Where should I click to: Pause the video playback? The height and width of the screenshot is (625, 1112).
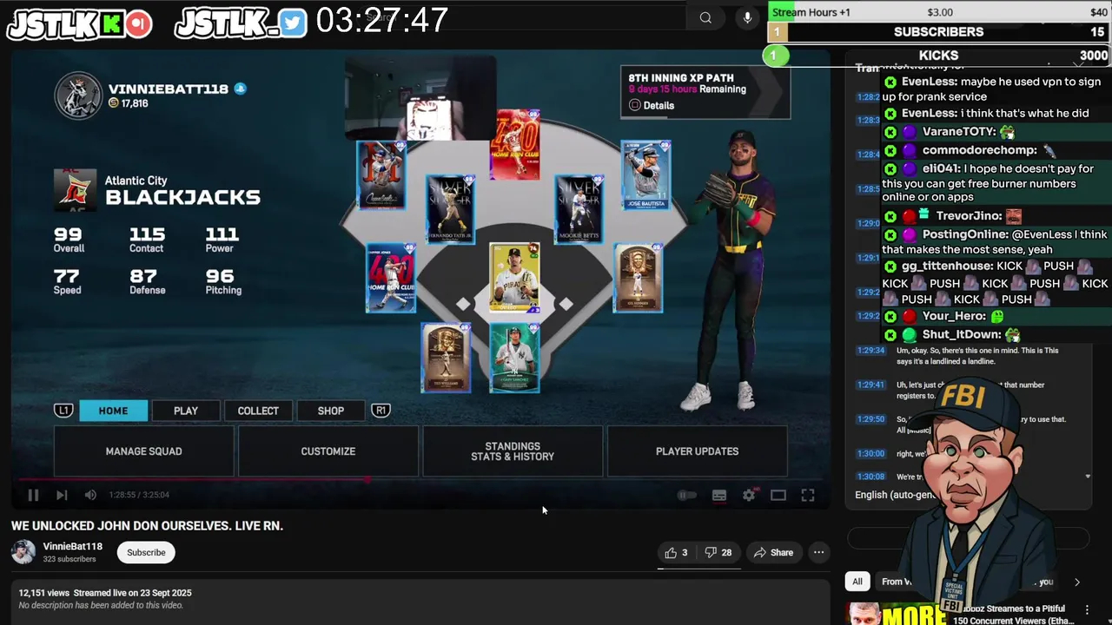(33, 495)
